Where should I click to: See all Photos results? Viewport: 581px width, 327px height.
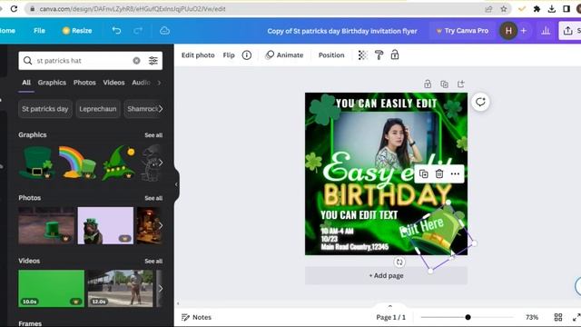tap(153, 198)
